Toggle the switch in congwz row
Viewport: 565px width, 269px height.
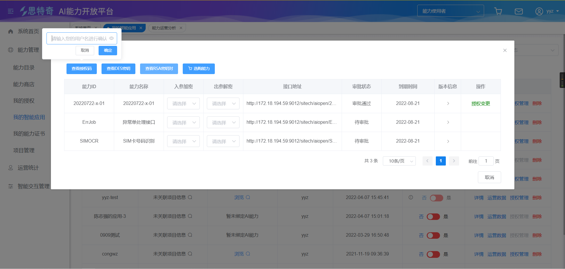pyautogui.click(x=433, y=254)
